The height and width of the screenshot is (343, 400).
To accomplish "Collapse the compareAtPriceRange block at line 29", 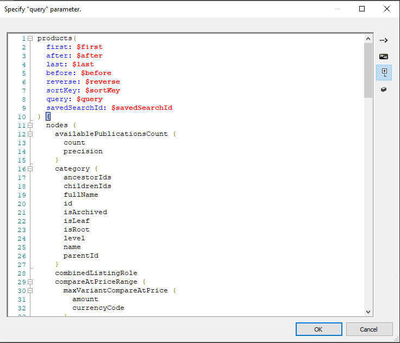I will click(30, 282).
